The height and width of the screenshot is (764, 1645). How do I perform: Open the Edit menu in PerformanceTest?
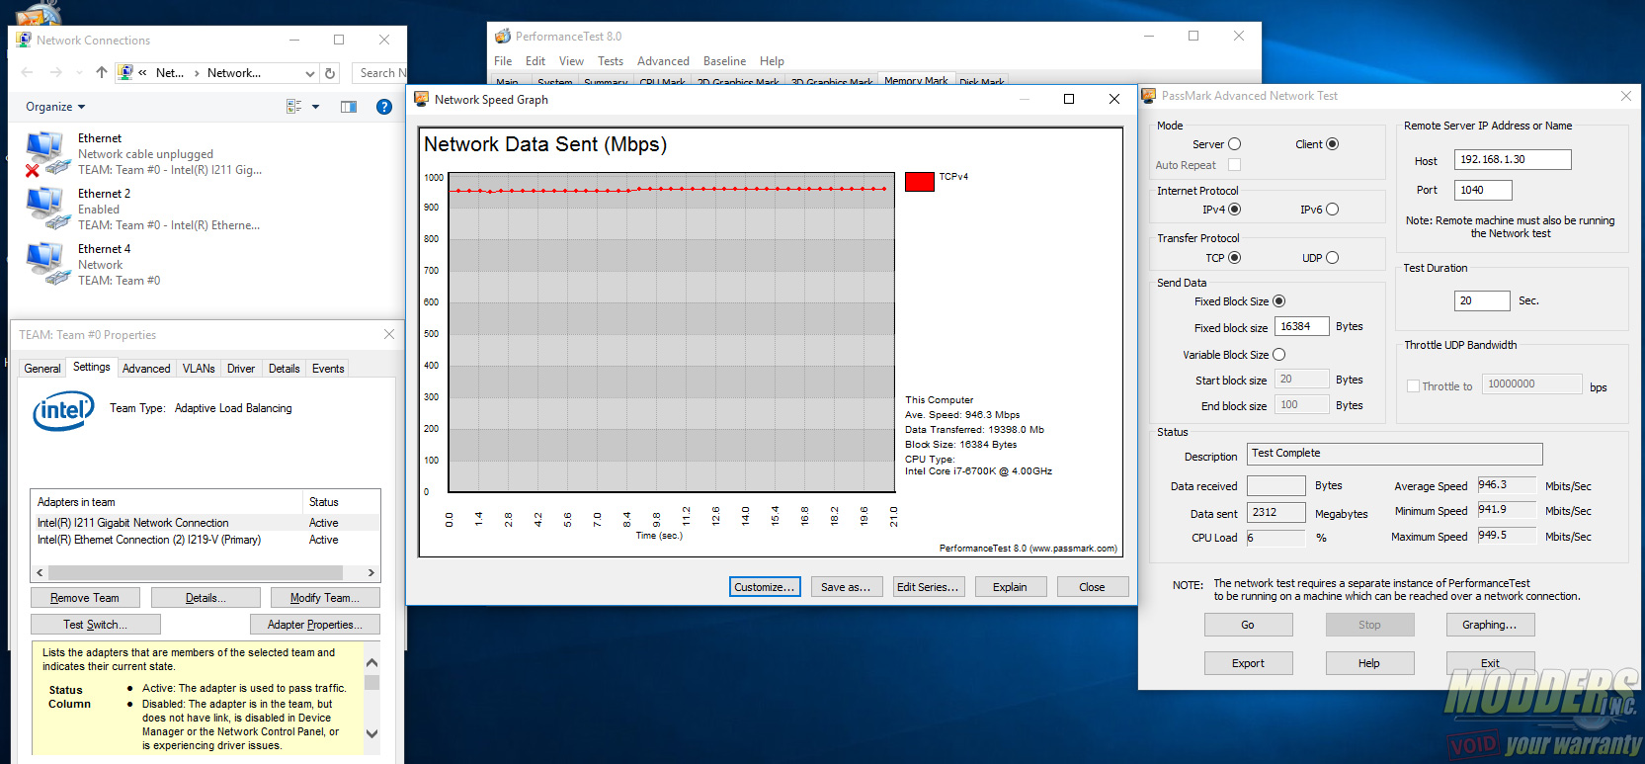point(535,61)
